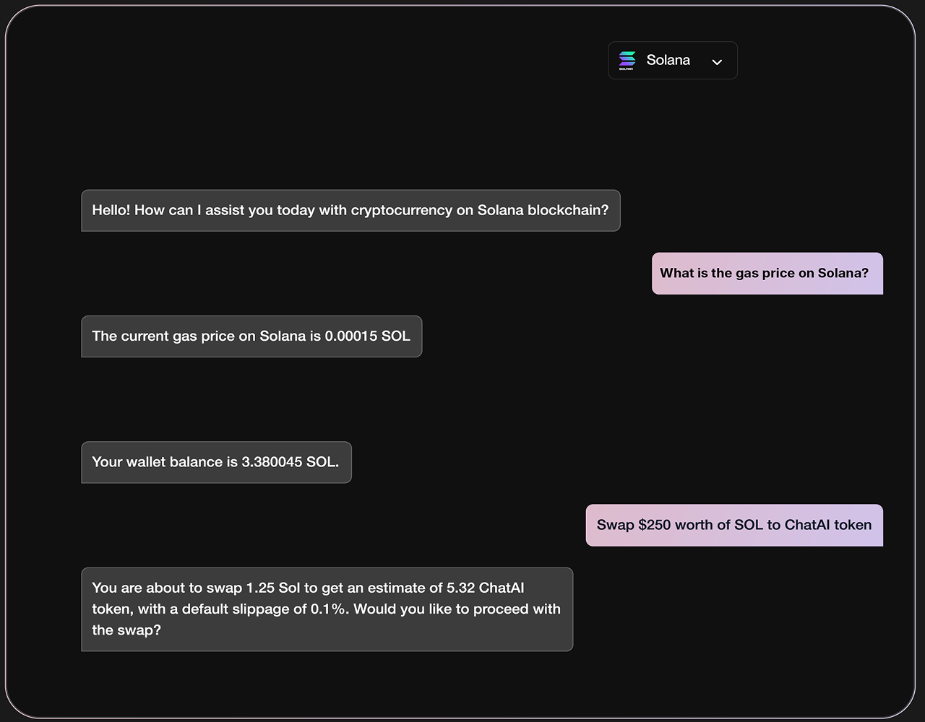
Task: Click the Solana logo icon
Action: pyautogui.click(x=627, y=61)
